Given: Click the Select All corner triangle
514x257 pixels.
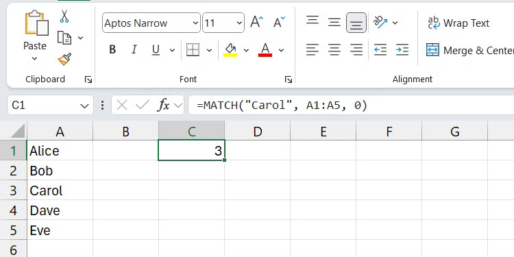Looking at the screenshot, I should tap(18, 131).
